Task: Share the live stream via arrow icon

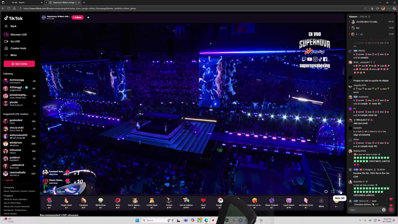Action: tap(88, 17)
